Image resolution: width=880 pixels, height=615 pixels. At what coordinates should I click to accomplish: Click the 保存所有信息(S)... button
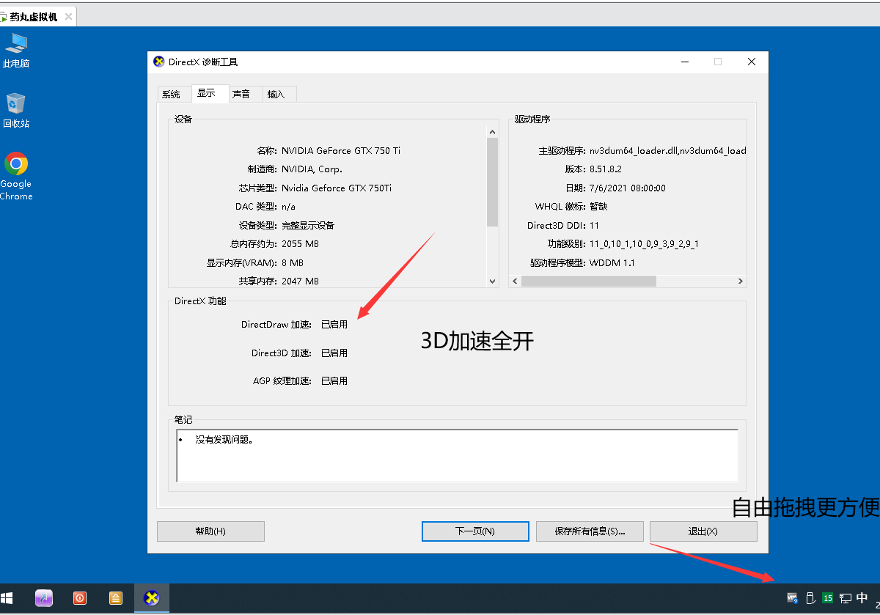coord(590,531)
